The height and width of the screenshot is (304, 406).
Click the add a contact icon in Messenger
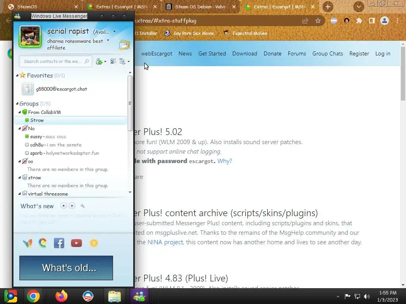99,61
